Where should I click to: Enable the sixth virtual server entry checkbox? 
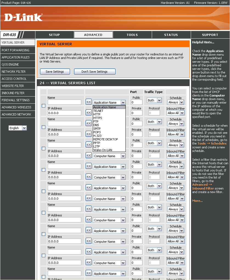point(43,213)
